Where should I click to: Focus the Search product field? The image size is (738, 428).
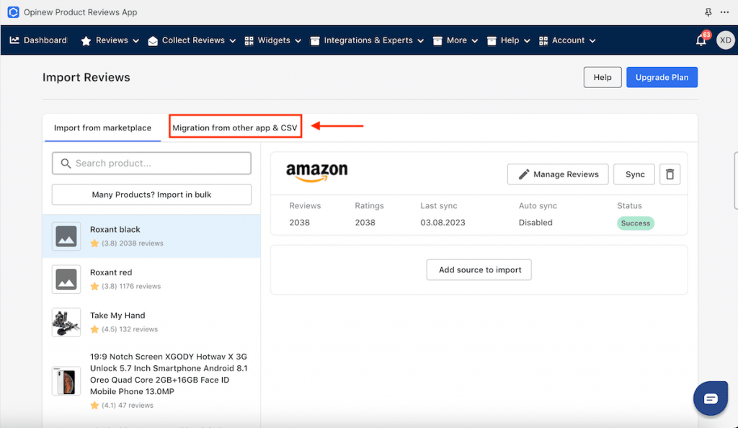pos(151,164)
